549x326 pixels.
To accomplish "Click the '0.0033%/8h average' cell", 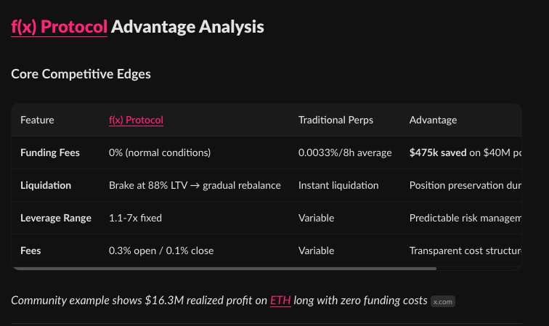I will pyautogui.click(x=345, y=152).
